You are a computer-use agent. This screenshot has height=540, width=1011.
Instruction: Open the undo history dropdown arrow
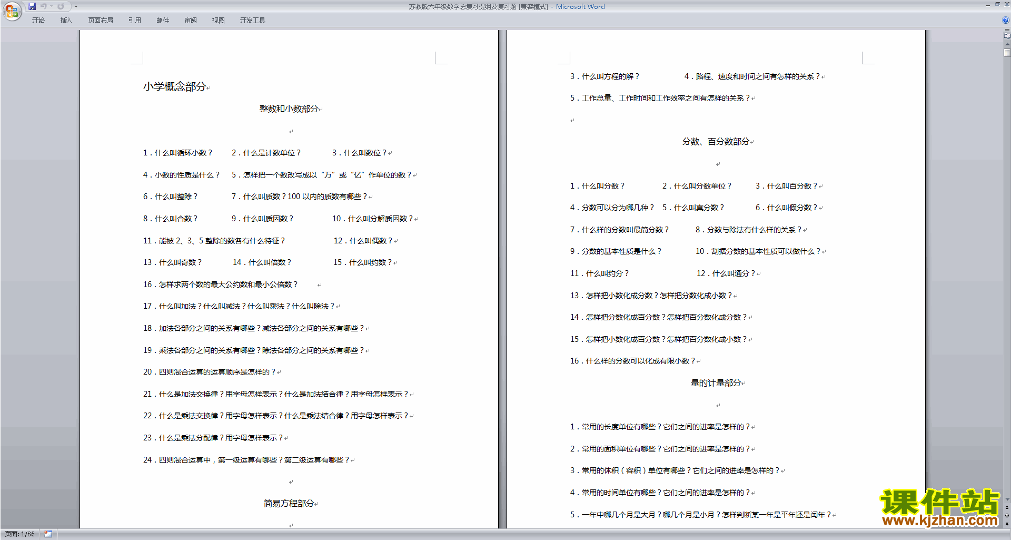point(52,6)
